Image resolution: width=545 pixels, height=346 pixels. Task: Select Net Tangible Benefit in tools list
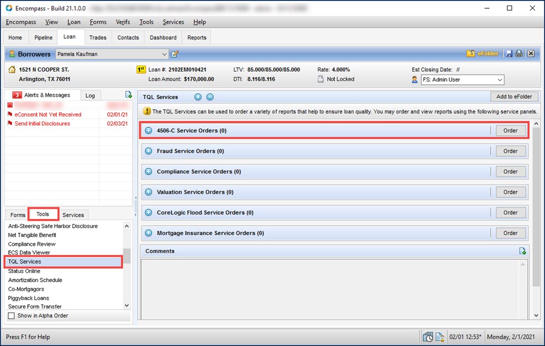pyautogui.click(x=32, y=235)
